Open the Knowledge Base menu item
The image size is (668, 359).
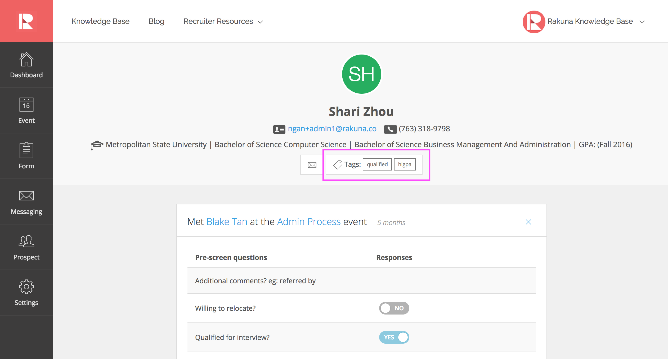tap(100, 21)
